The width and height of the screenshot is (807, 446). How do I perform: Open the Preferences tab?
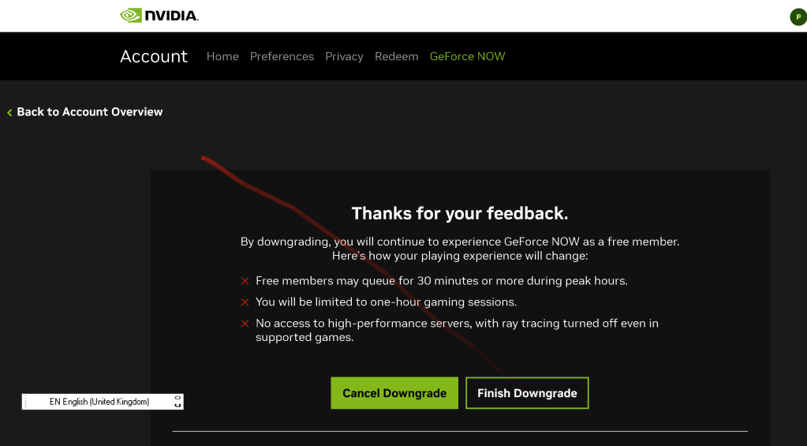(x=282, y=57)
